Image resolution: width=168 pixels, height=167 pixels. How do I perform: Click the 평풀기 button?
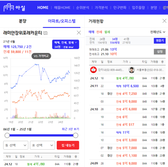(x=160, y=41)
